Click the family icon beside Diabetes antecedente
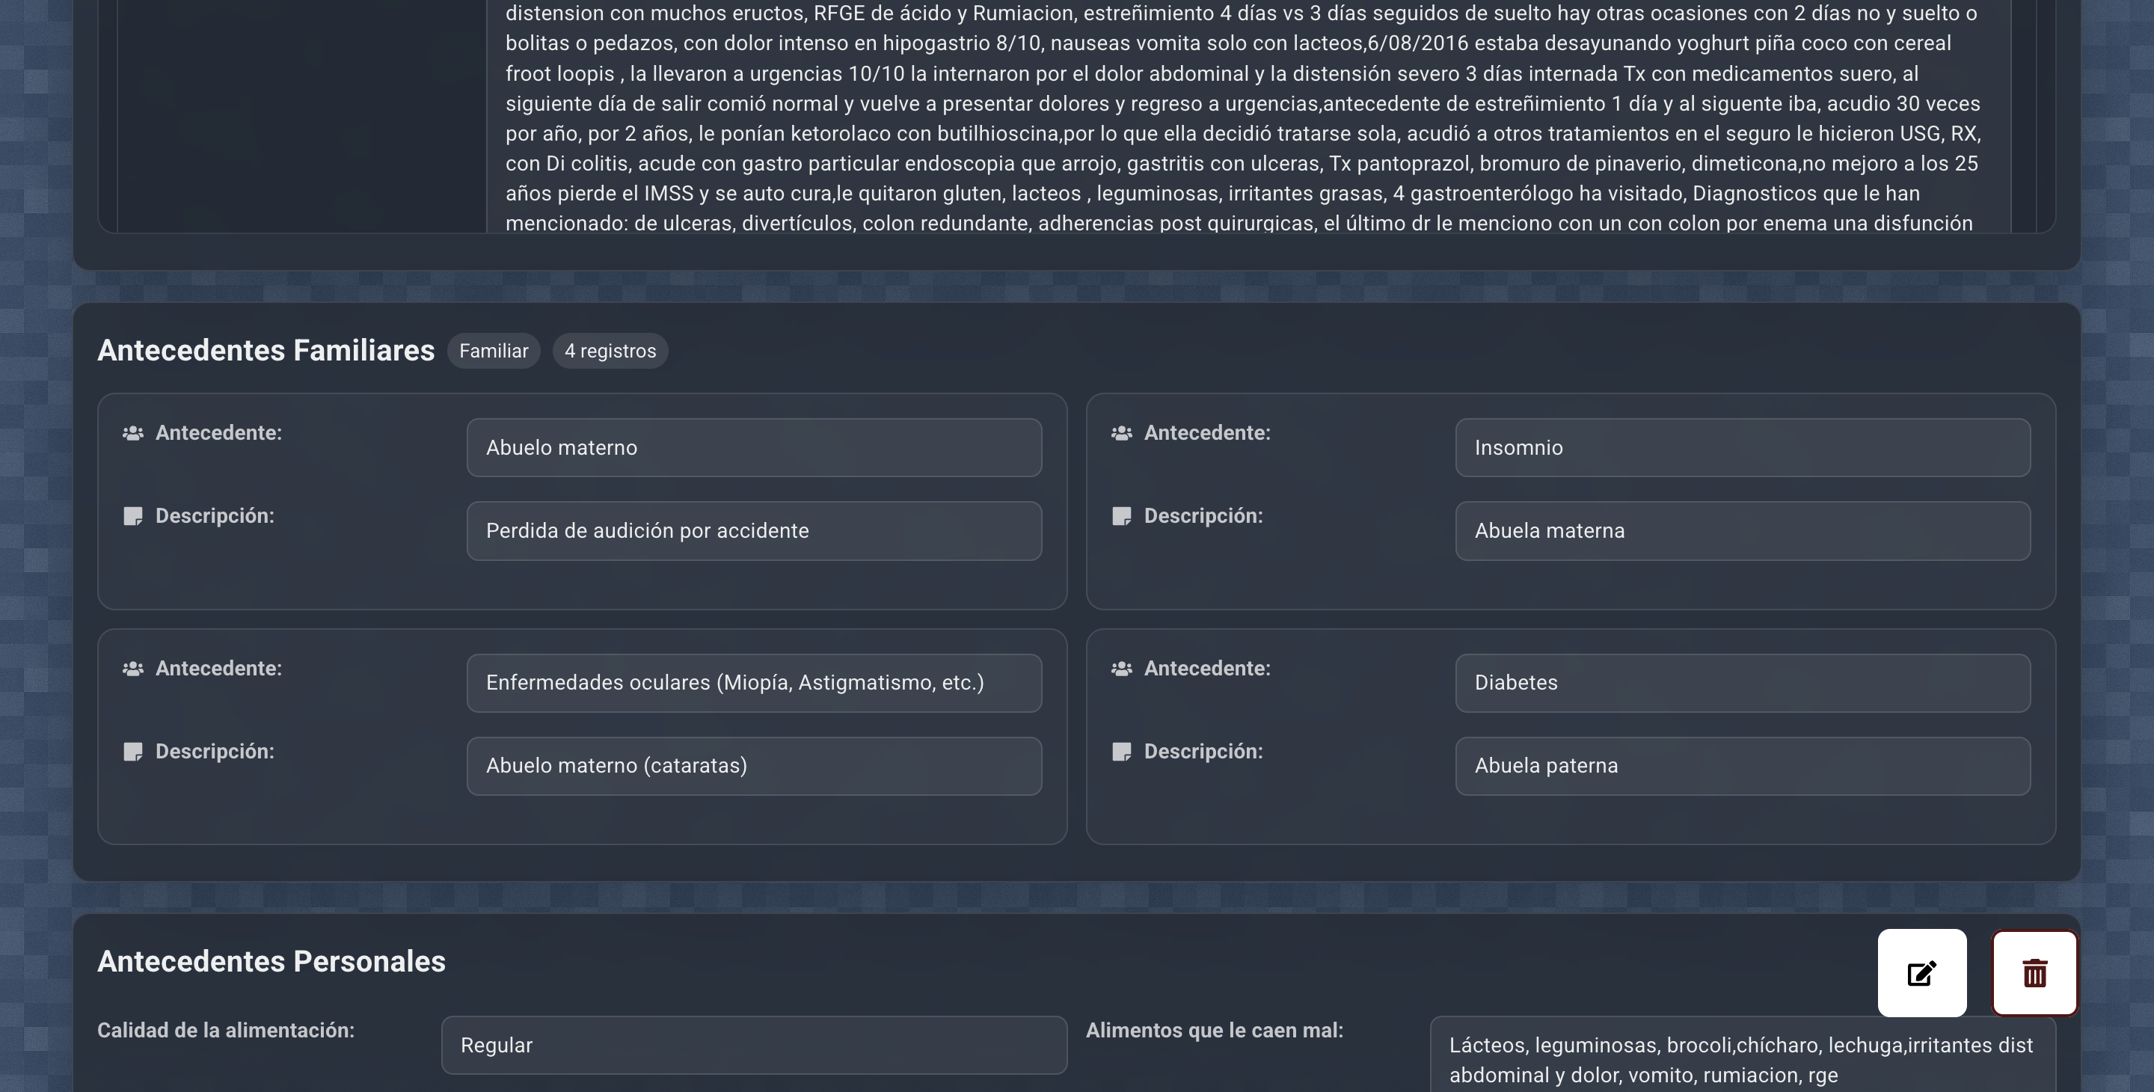 [x=1122, y=668]
